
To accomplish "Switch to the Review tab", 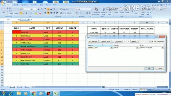I will pos(48,5).
